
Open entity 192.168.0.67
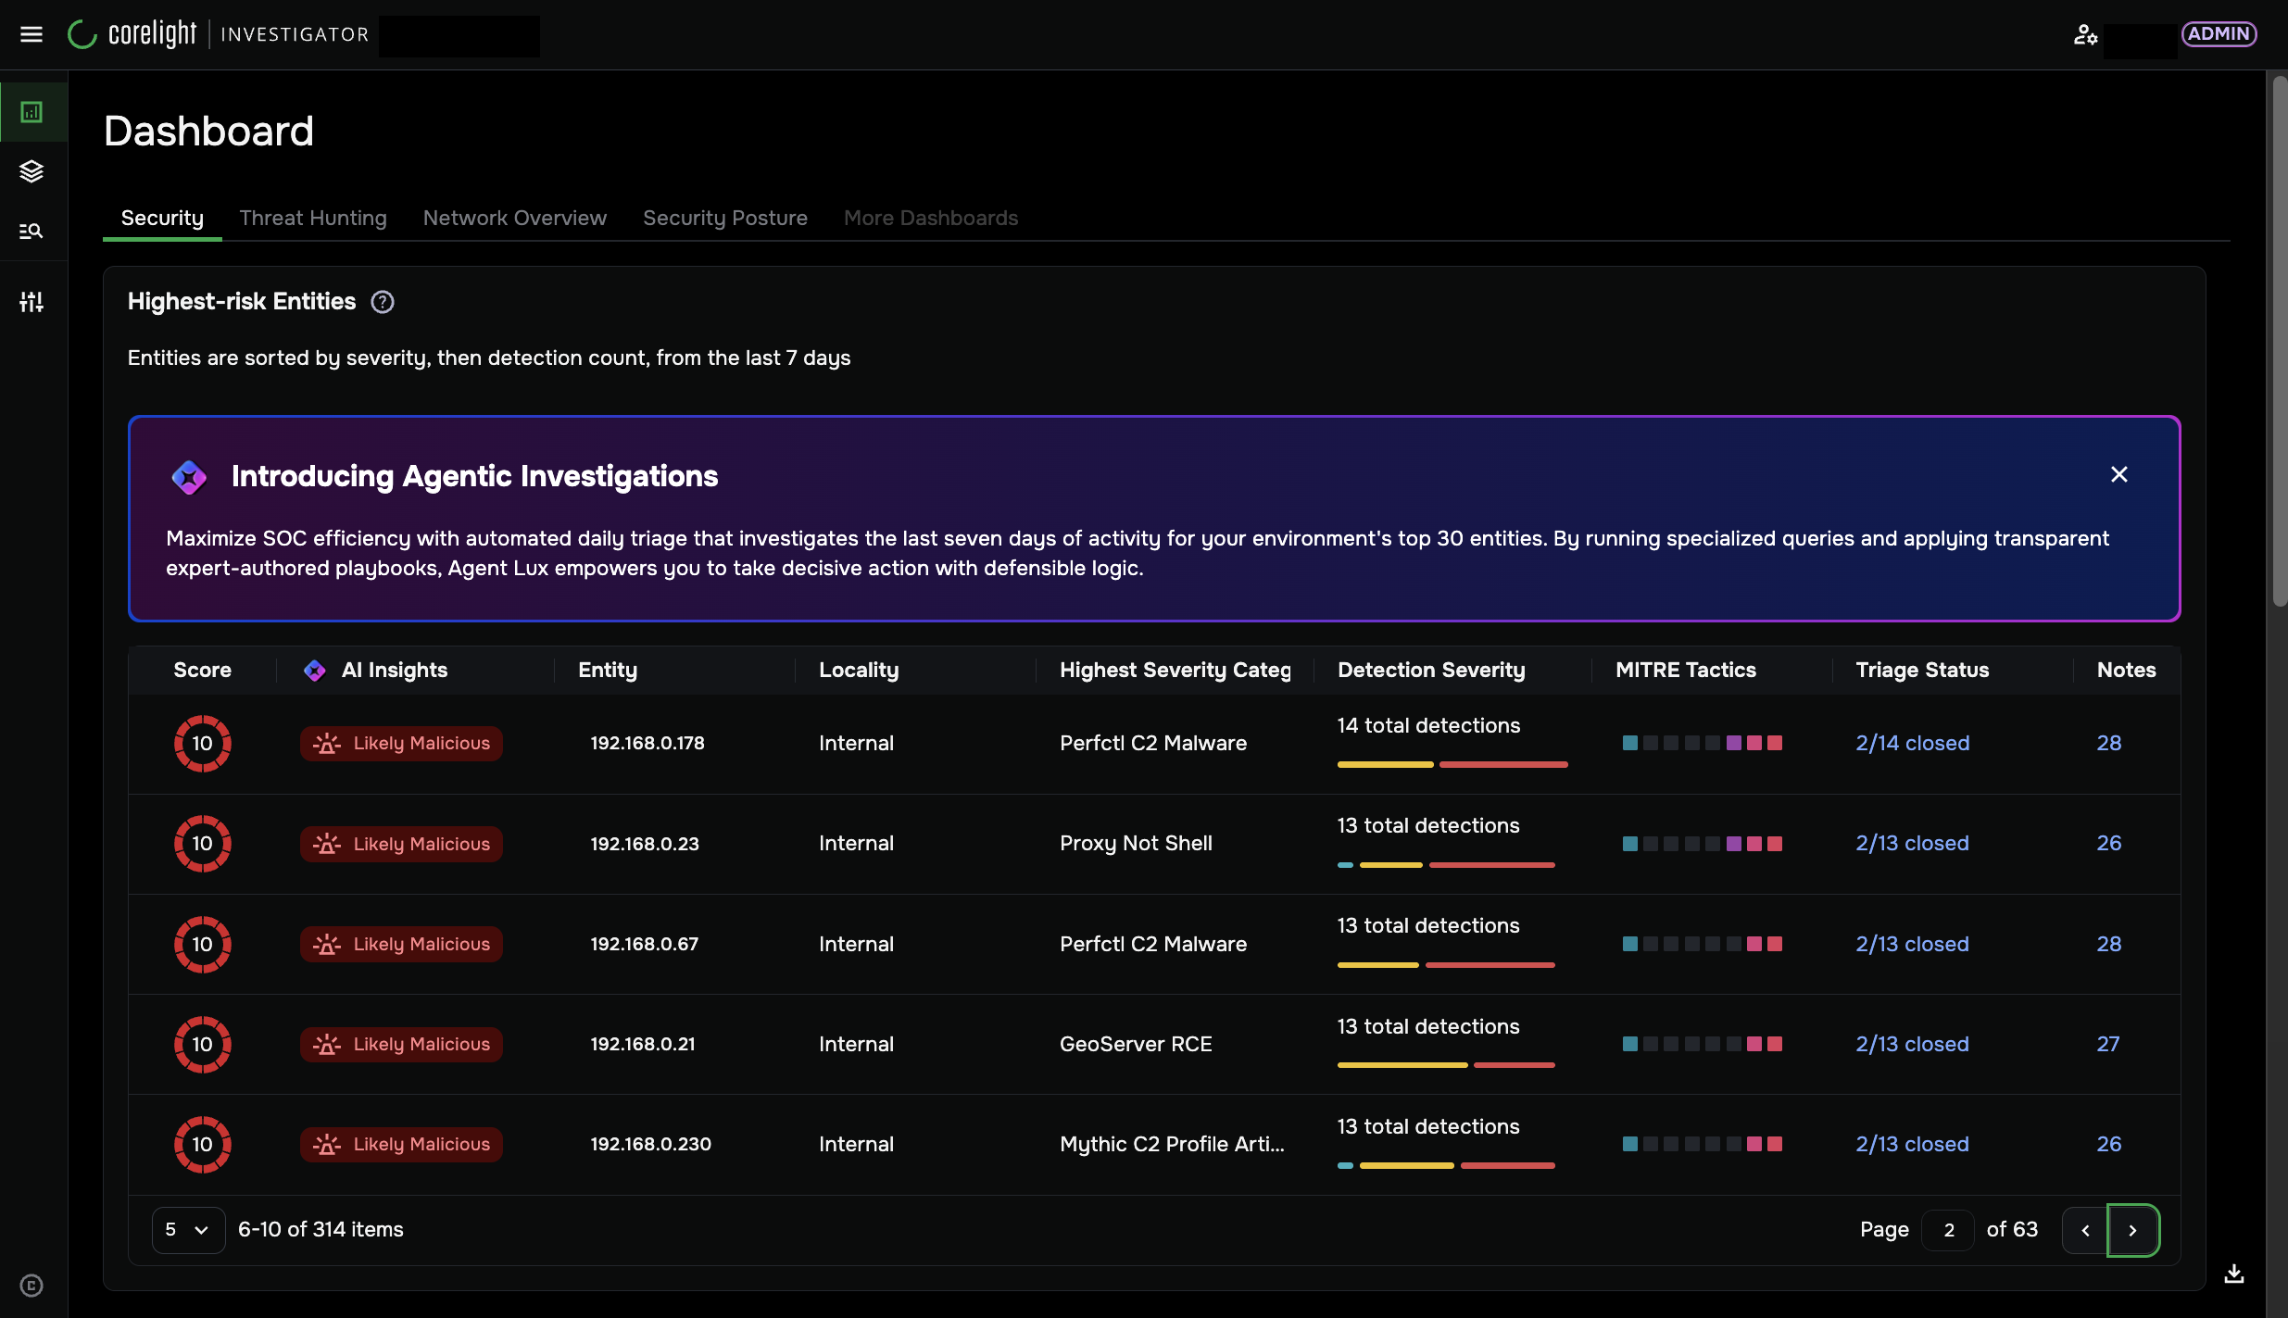click(x=645, y=945)
